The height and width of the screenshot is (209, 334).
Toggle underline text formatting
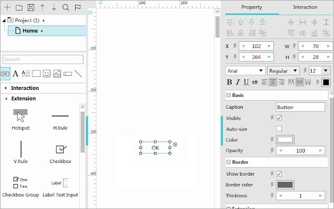pyautogui.click(x=246, y=82)
